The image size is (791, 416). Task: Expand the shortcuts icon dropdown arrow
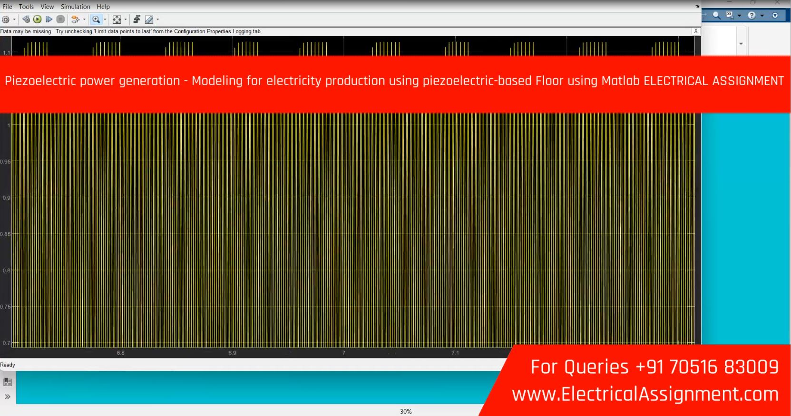[x=739, y=16]
